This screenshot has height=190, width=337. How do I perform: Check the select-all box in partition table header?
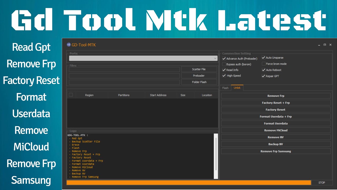point(71,95)
